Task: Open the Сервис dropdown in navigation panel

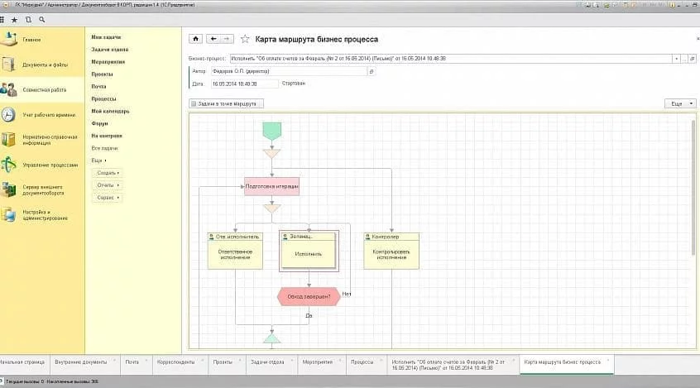Action: (108, 198)
